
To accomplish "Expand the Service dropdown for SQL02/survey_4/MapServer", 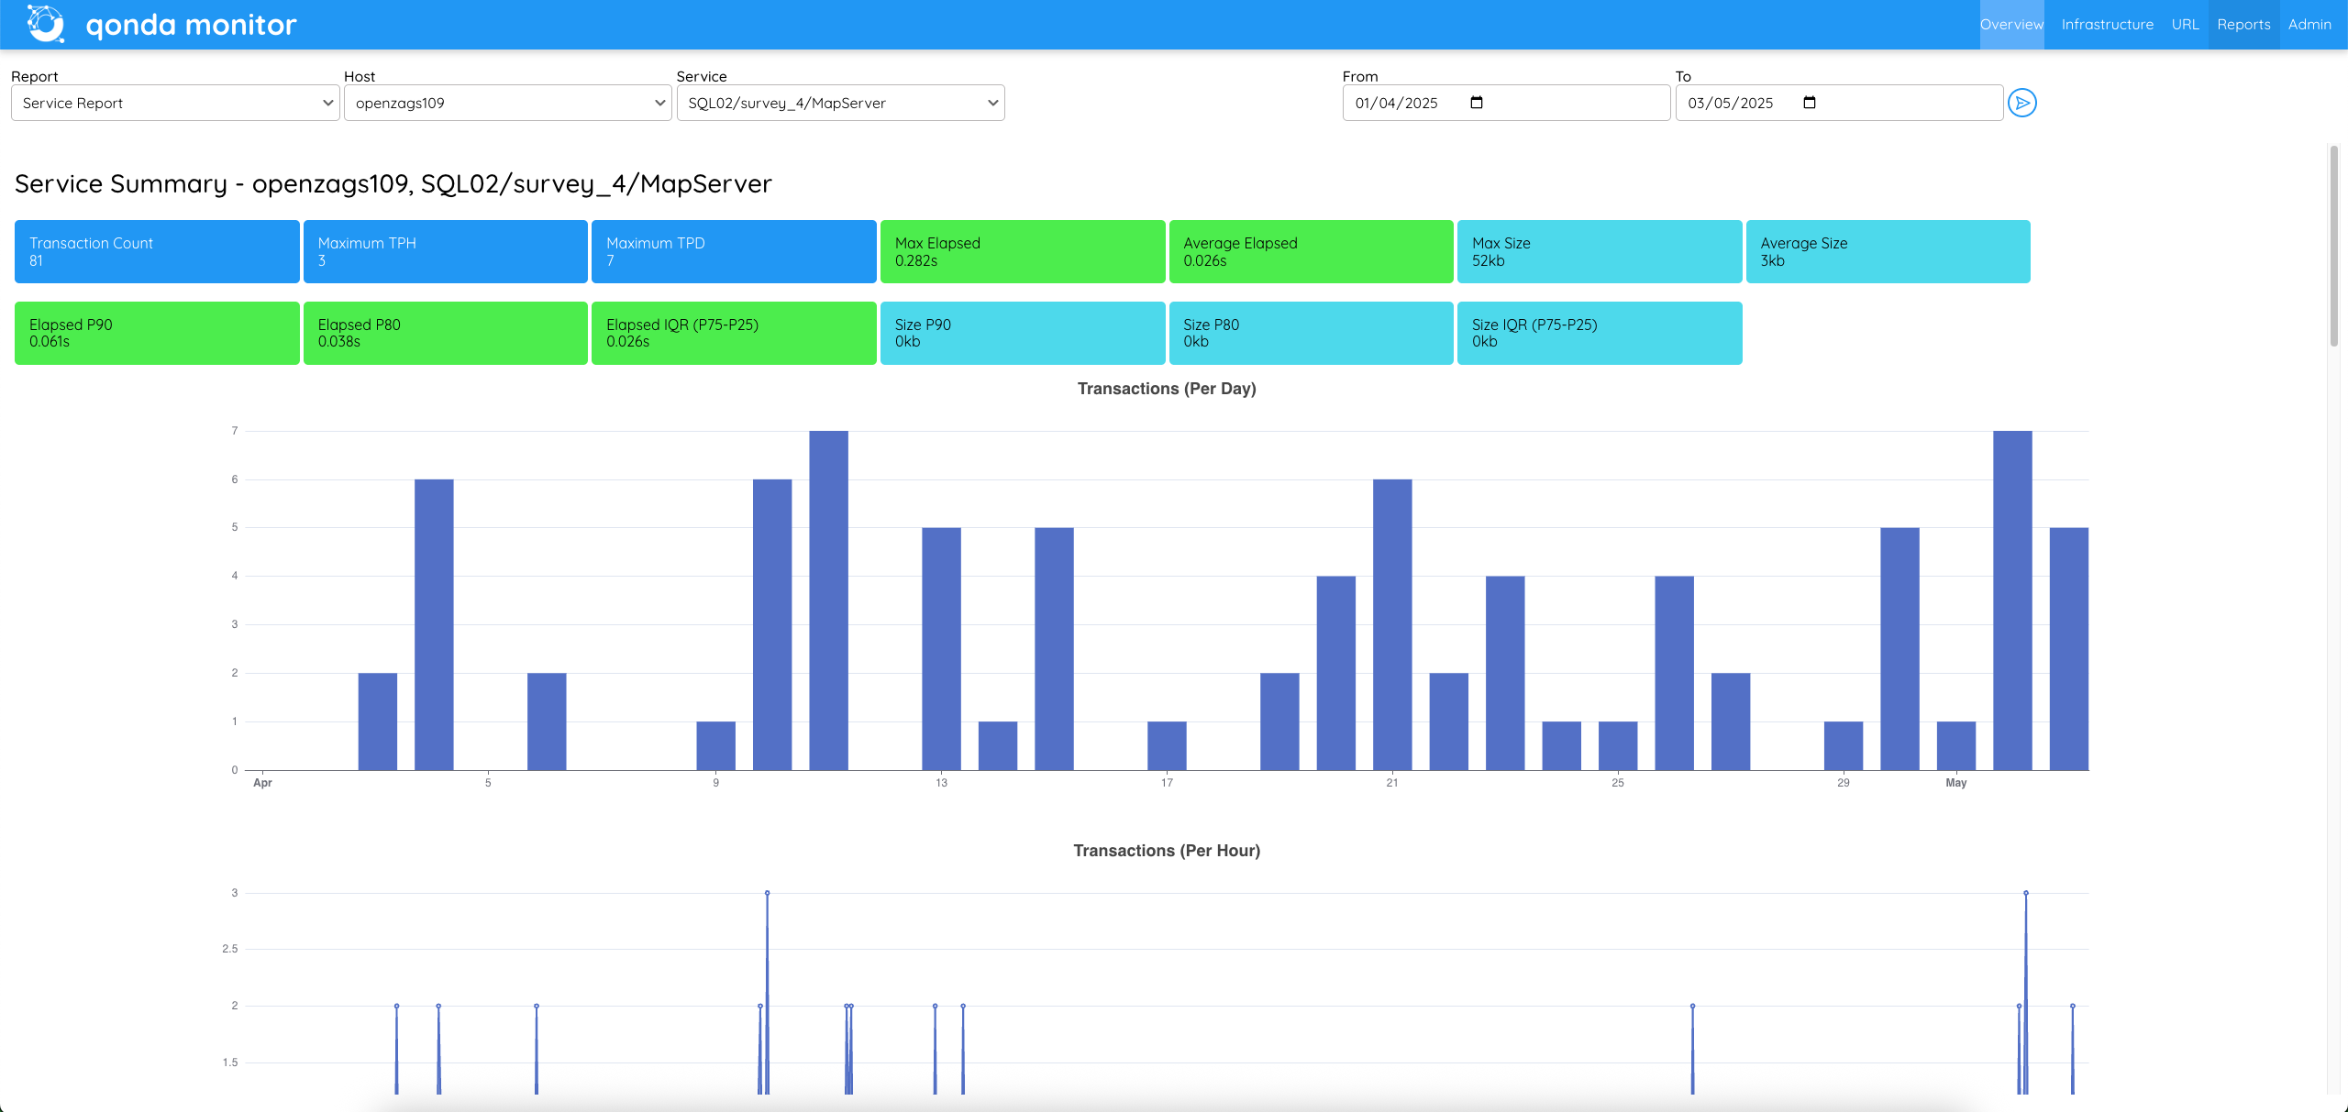I will (x=839, y=103).
